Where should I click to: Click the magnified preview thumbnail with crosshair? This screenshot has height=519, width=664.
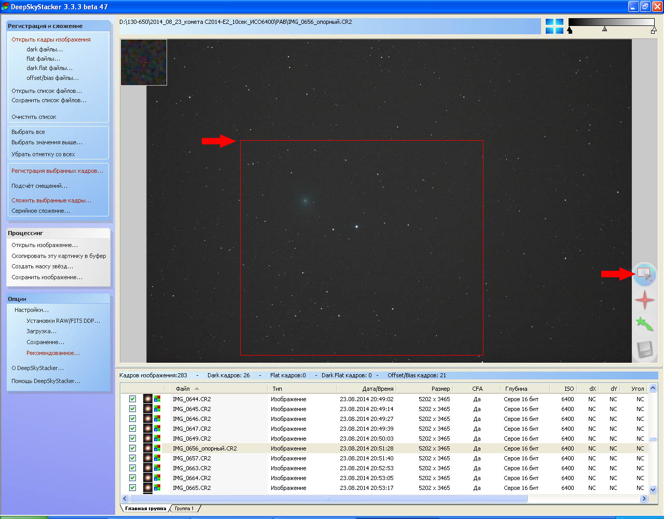point(144,62)
